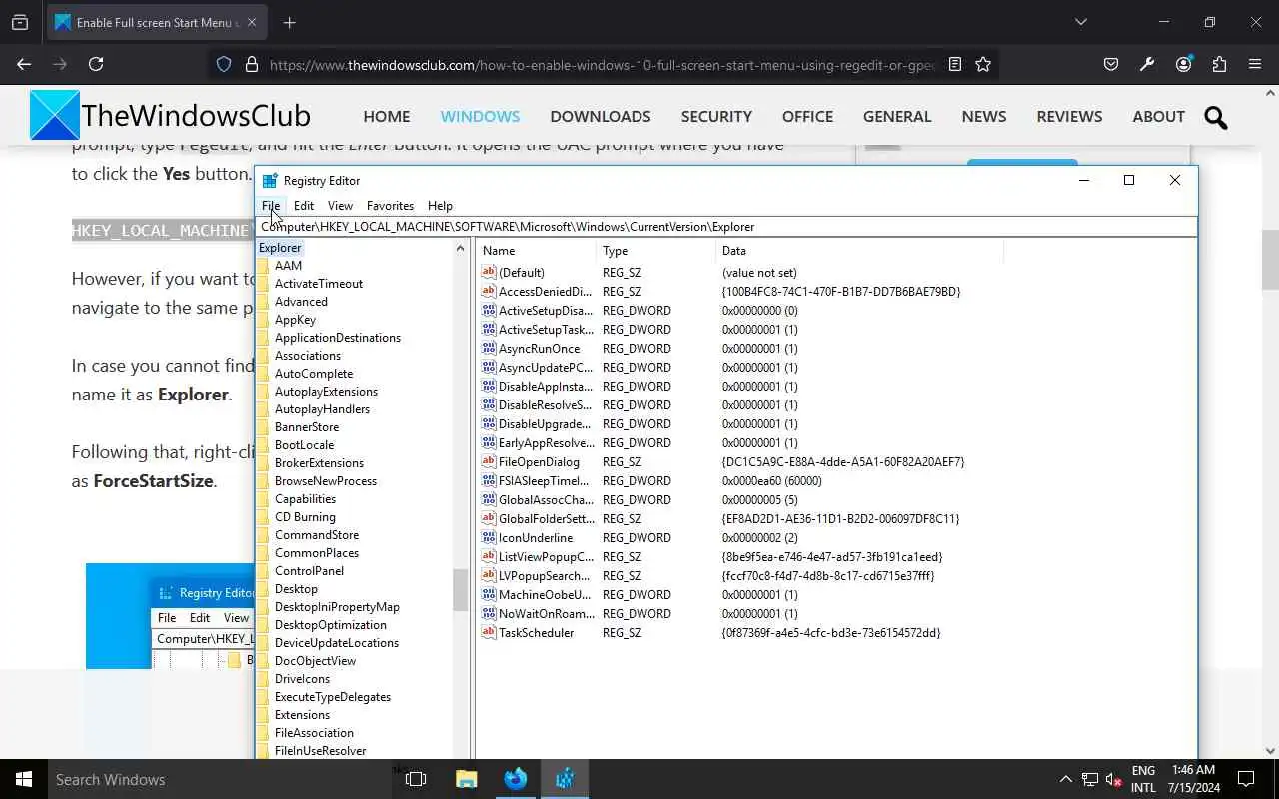List all tabs dropdown arrow
Screen dimensions: 1279x799
coord(1080,22)
